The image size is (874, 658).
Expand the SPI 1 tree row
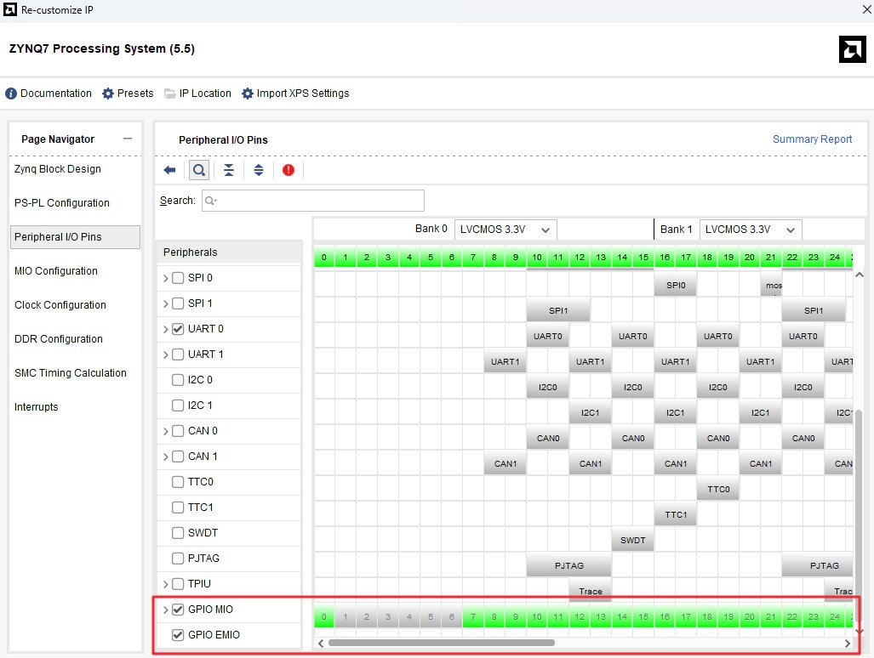[166, 303]
